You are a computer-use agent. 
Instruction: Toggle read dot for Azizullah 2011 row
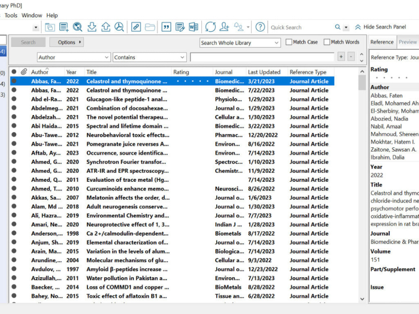14,278
